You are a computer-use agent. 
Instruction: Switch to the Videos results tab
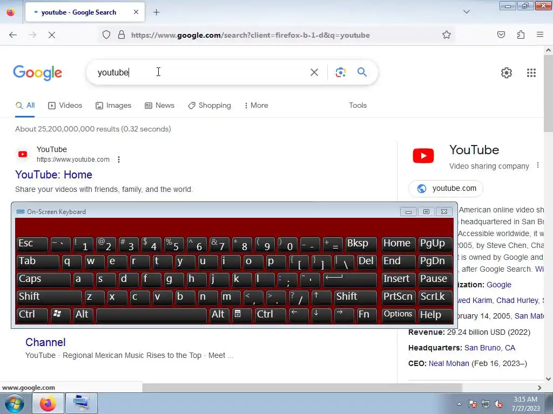(65, 105)
